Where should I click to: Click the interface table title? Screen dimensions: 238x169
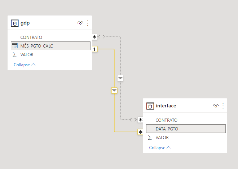(x=166, y=106)
